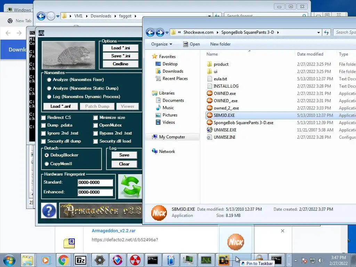Open the red gem taskbar icon
This screenshot has width=356, height=267.
pos(117,260)
